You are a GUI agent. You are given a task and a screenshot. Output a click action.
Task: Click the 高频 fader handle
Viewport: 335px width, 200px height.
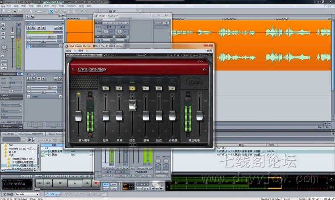pos(119,116)
